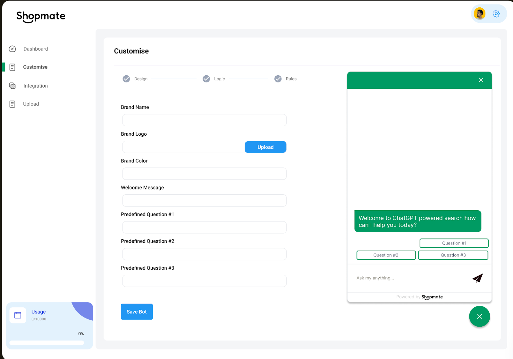Click the Logic step checkmark

(x=206, y=79)
